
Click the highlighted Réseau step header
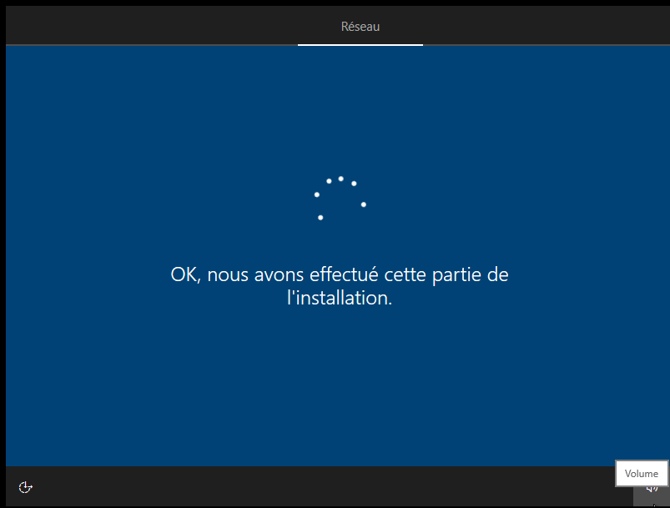pyautogui.click(x=360, y=27)
